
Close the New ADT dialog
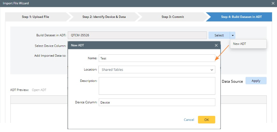(216, 45)
